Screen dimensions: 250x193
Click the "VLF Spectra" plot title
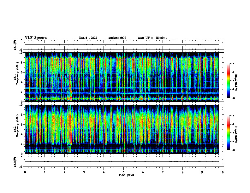36,38
